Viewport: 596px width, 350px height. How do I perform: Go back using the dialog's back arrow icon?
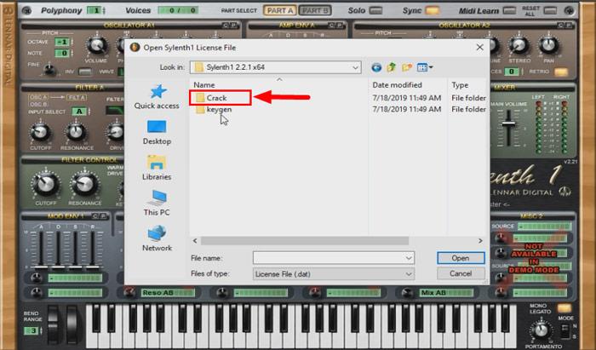[x=376, y=67]
